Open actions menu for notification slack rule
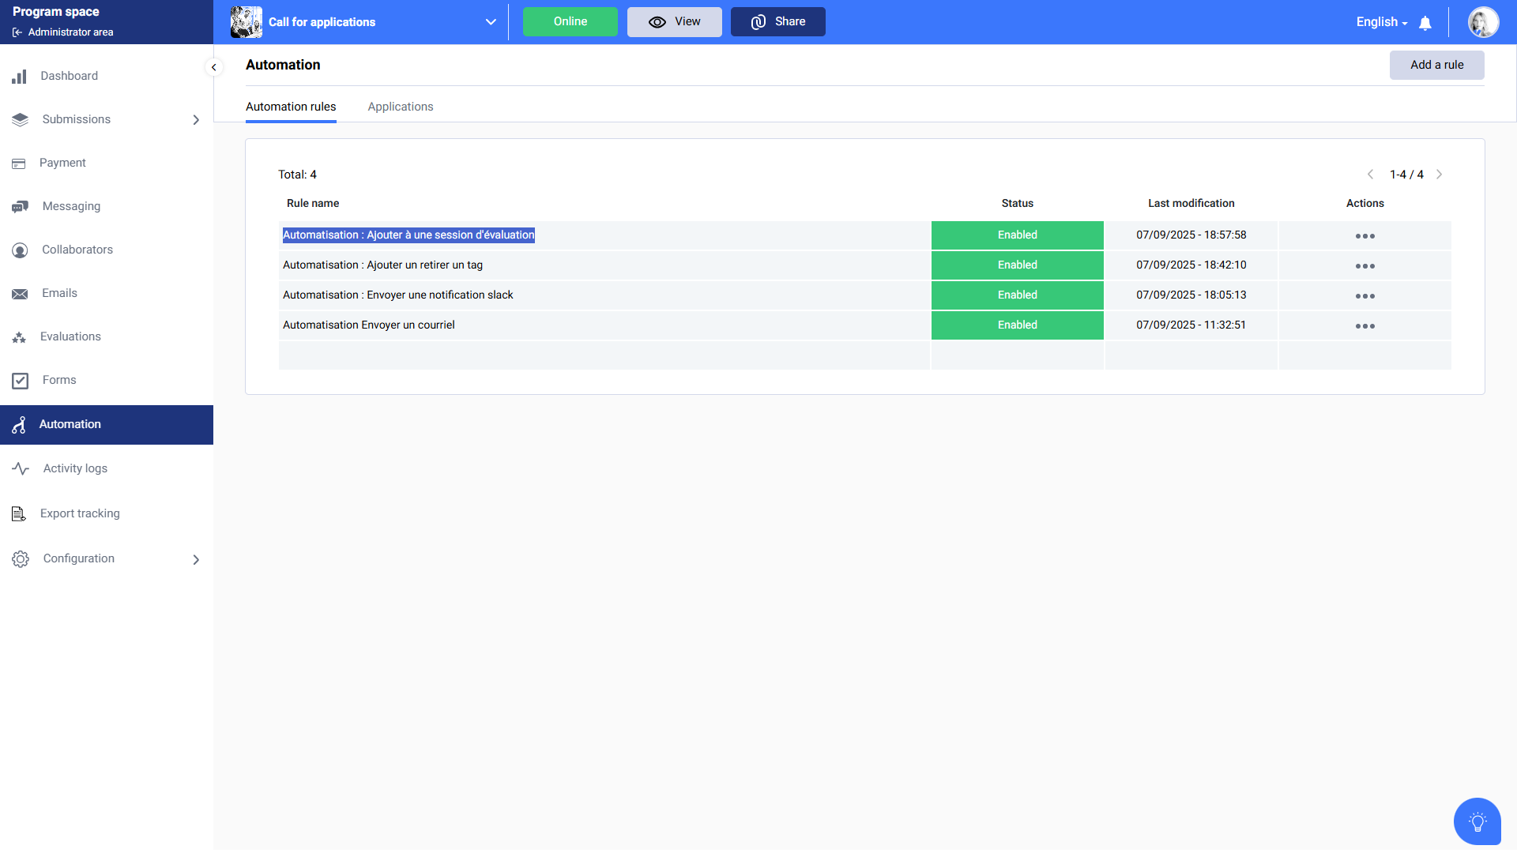Screen dimensions: 1517x853 [1365, 296]
